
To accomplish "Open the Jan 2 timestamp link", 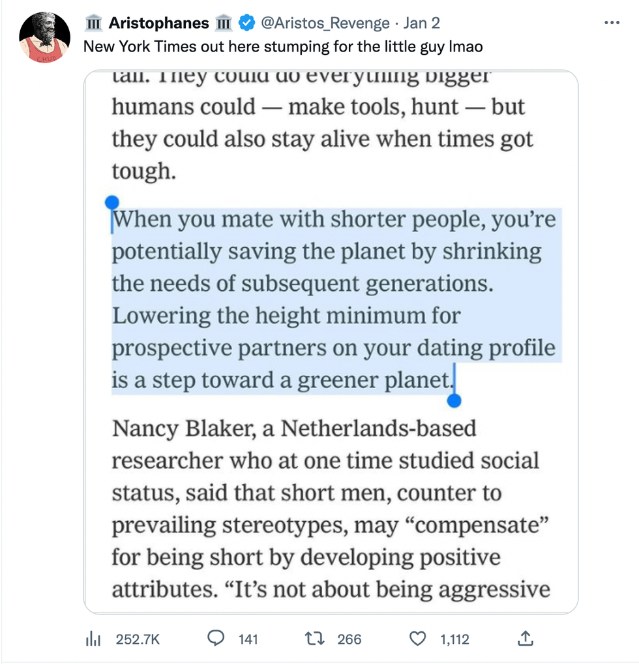I will (421, 23).
